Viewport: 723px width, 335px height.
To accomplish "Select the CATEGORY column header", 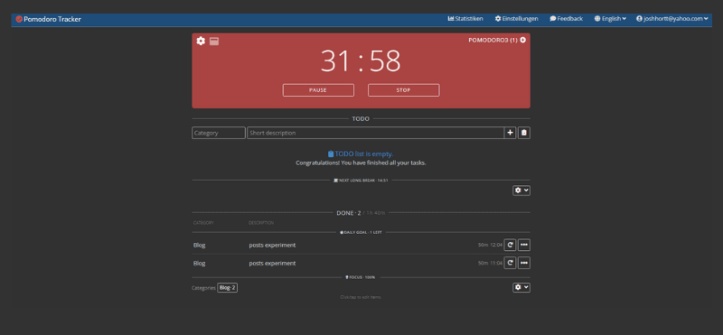I will coord(203,223).
